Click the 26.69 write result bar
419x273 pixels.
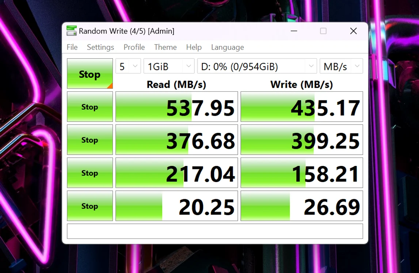[x=302, y=206]
